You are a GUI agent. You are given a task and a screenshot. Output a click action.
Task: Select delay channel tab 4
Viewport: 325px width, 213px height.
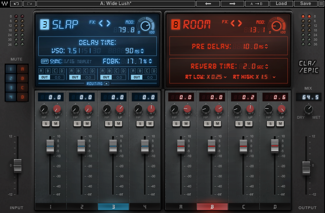pyautogui.click(x=145, y=206)
